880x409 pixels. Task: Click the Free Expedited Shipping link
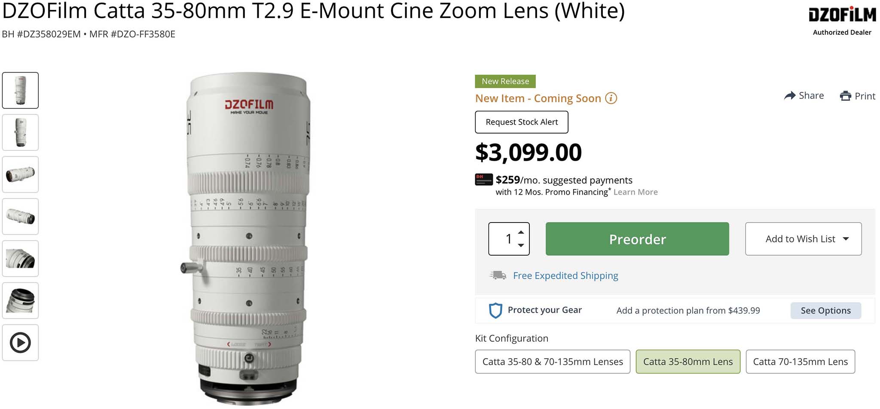click(x=565, y=275)
